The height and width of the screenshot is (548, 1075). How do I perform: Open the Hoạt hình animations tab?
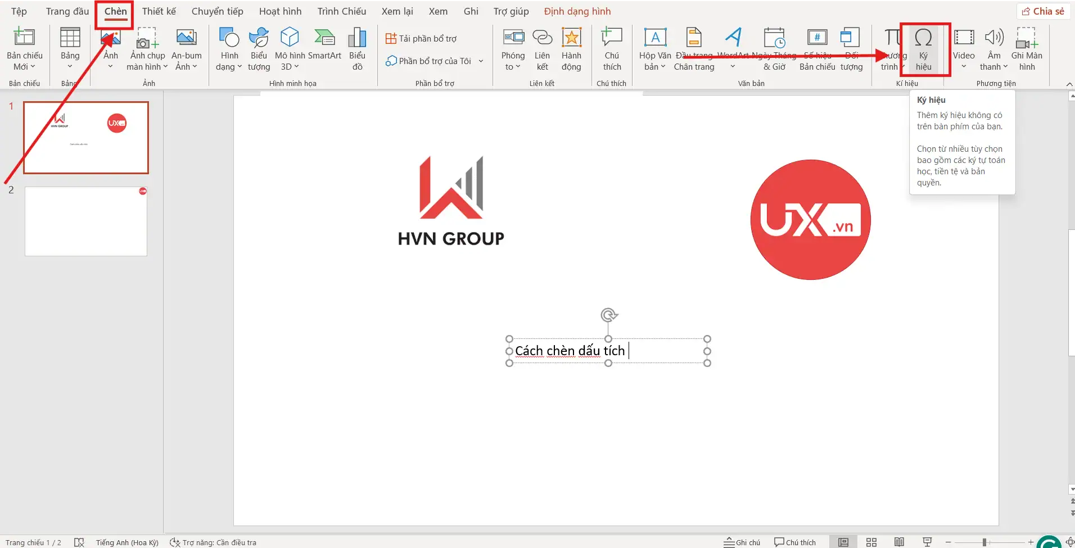click(x=280, y=11)
